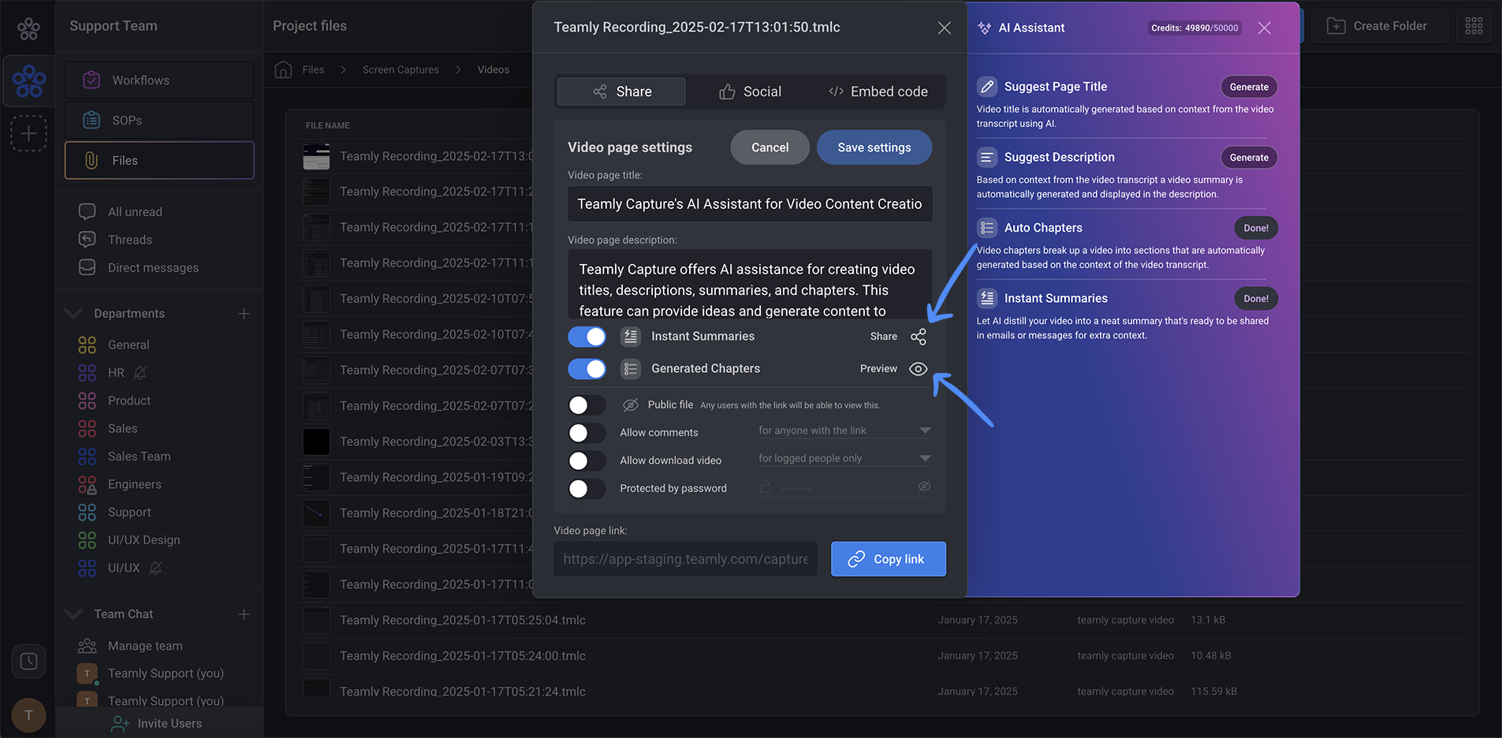
Task: Open Teamly Recording_2025-01-17T05:25:04.tmlc file
Action: pyautogui.click(x=463, y=620)
